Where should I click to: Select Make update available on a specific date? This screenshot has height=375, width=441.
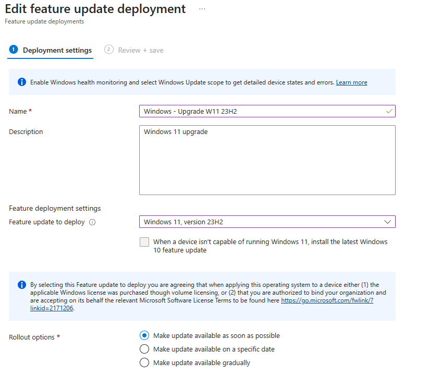point(144,349)
